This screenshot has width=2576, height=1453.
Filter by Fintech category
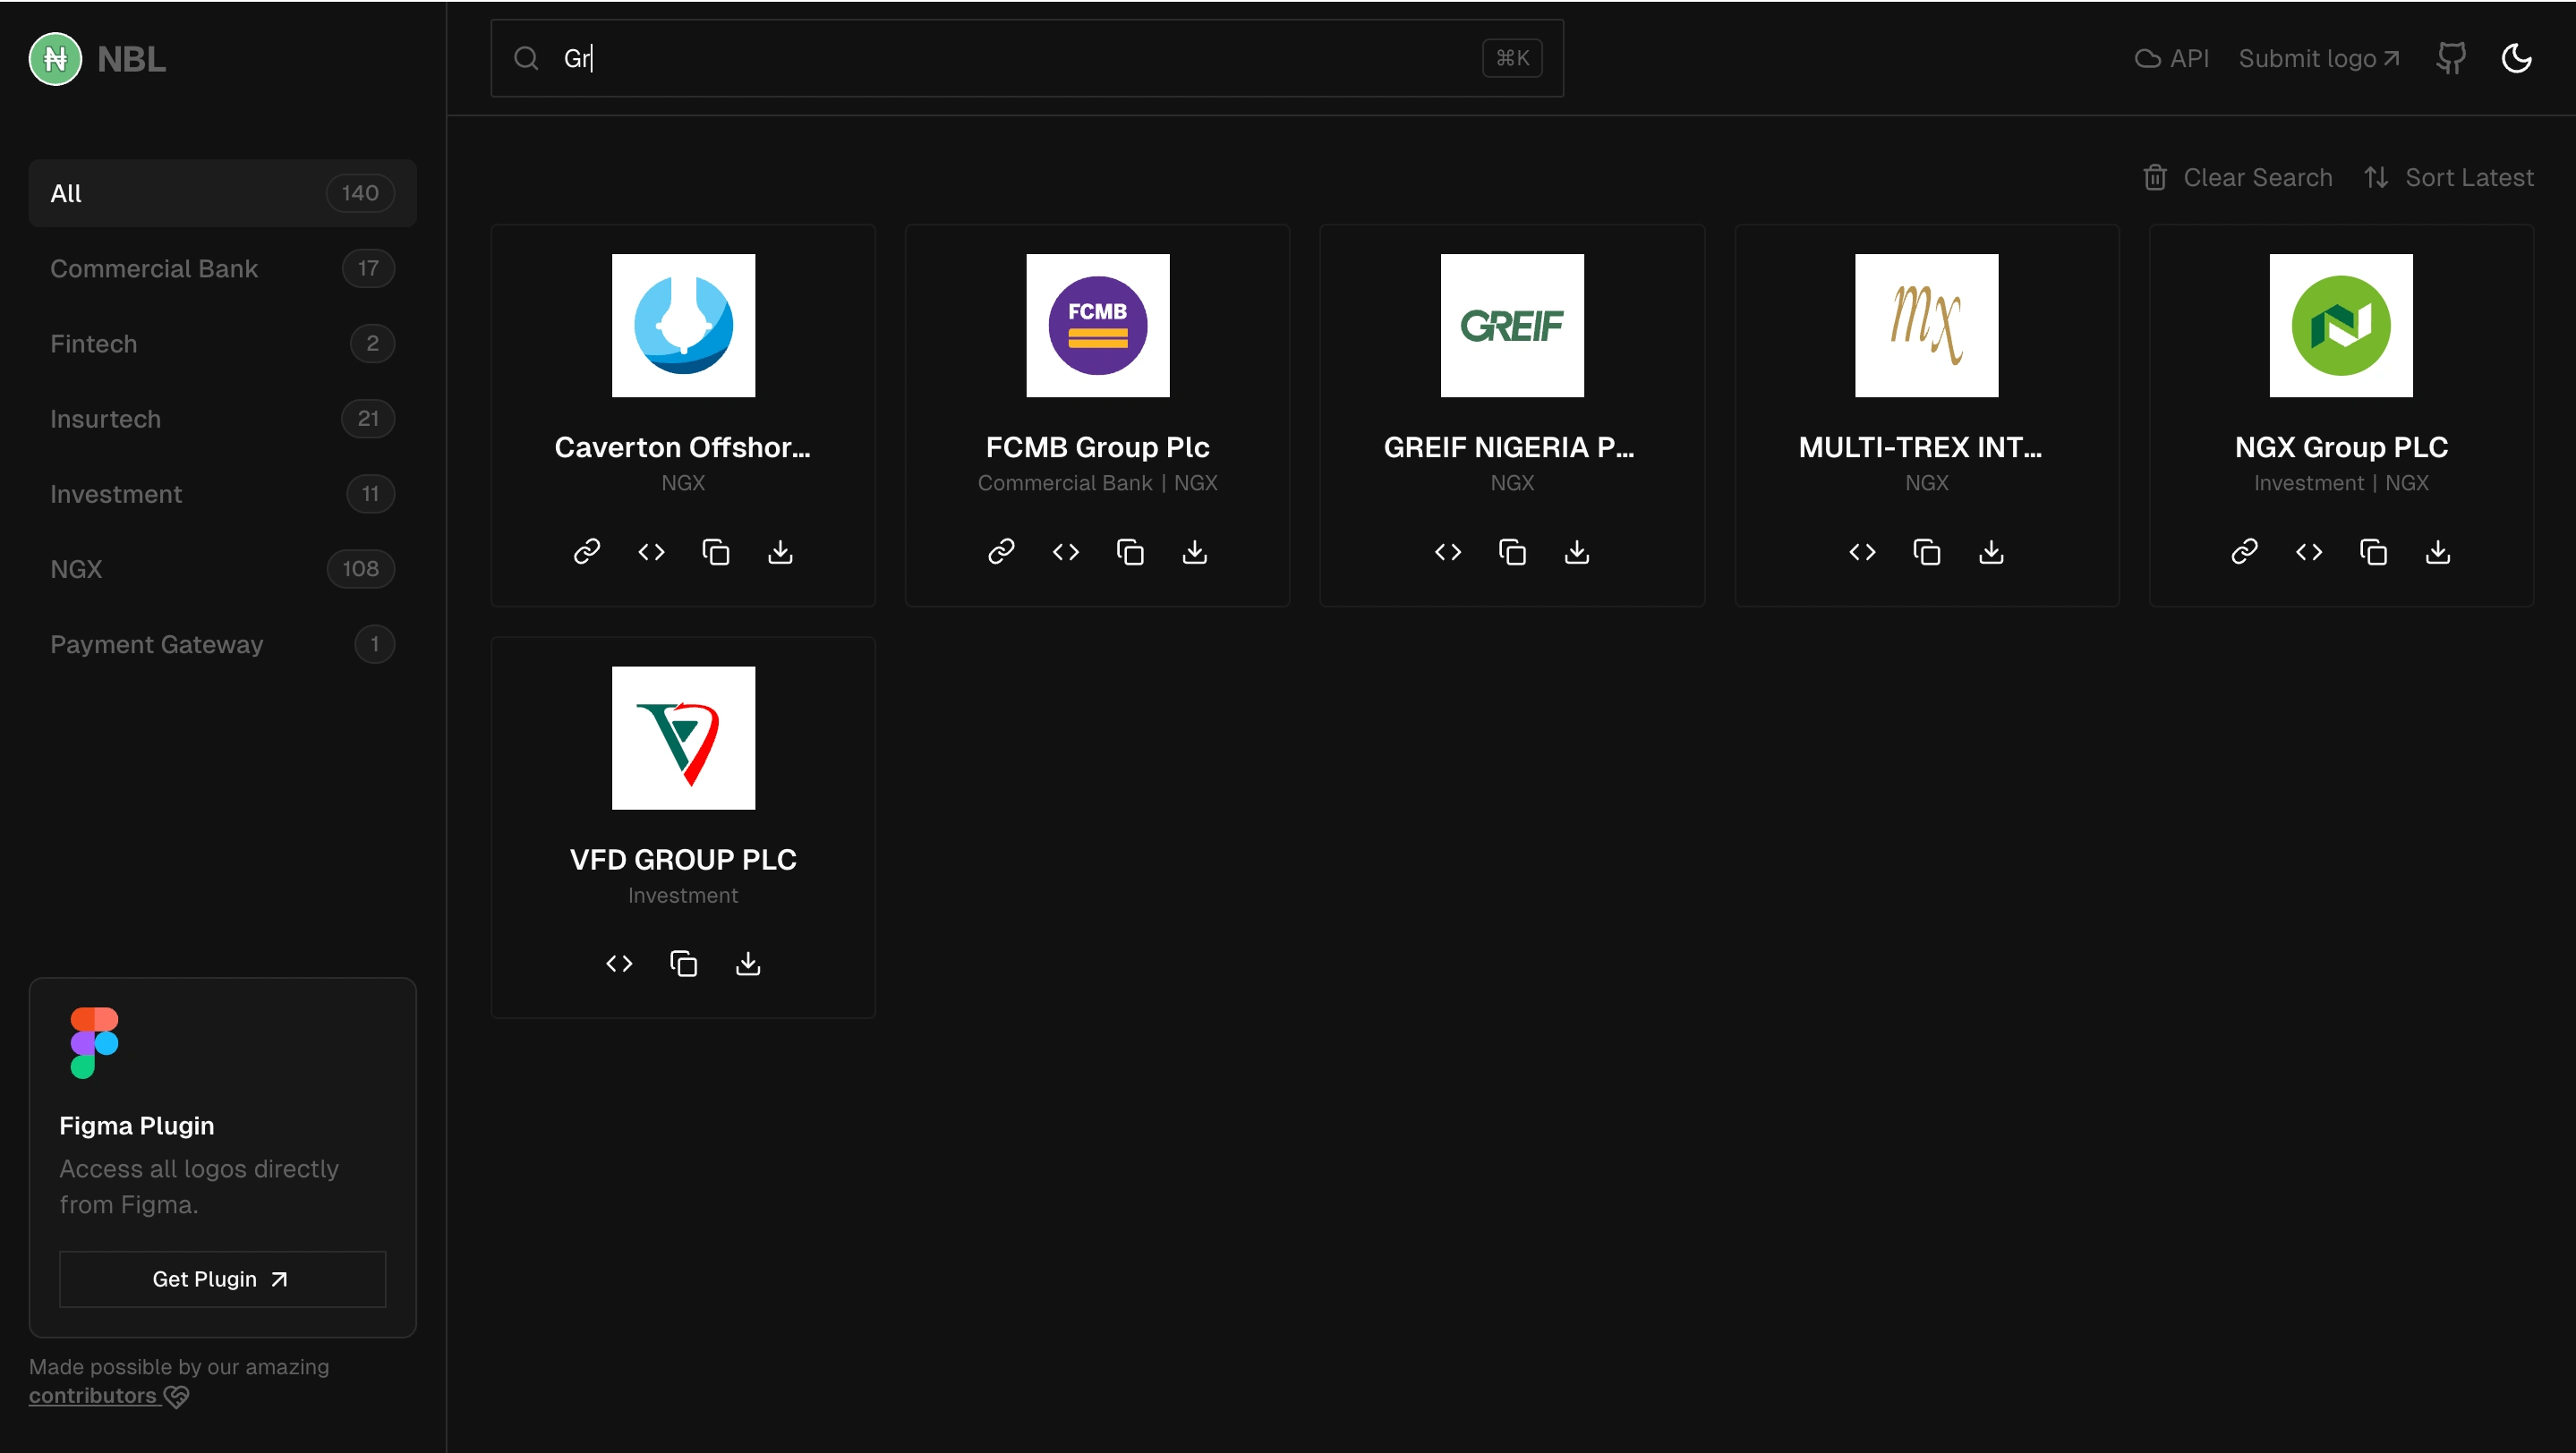pyautogui.click(x=222, y=343)
